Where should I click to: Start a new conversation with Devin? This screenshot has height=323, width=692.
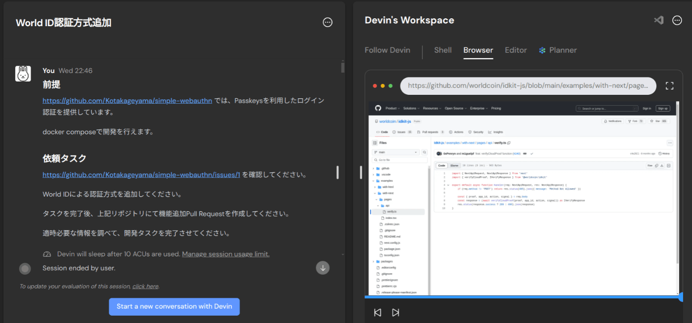point(174,306)
